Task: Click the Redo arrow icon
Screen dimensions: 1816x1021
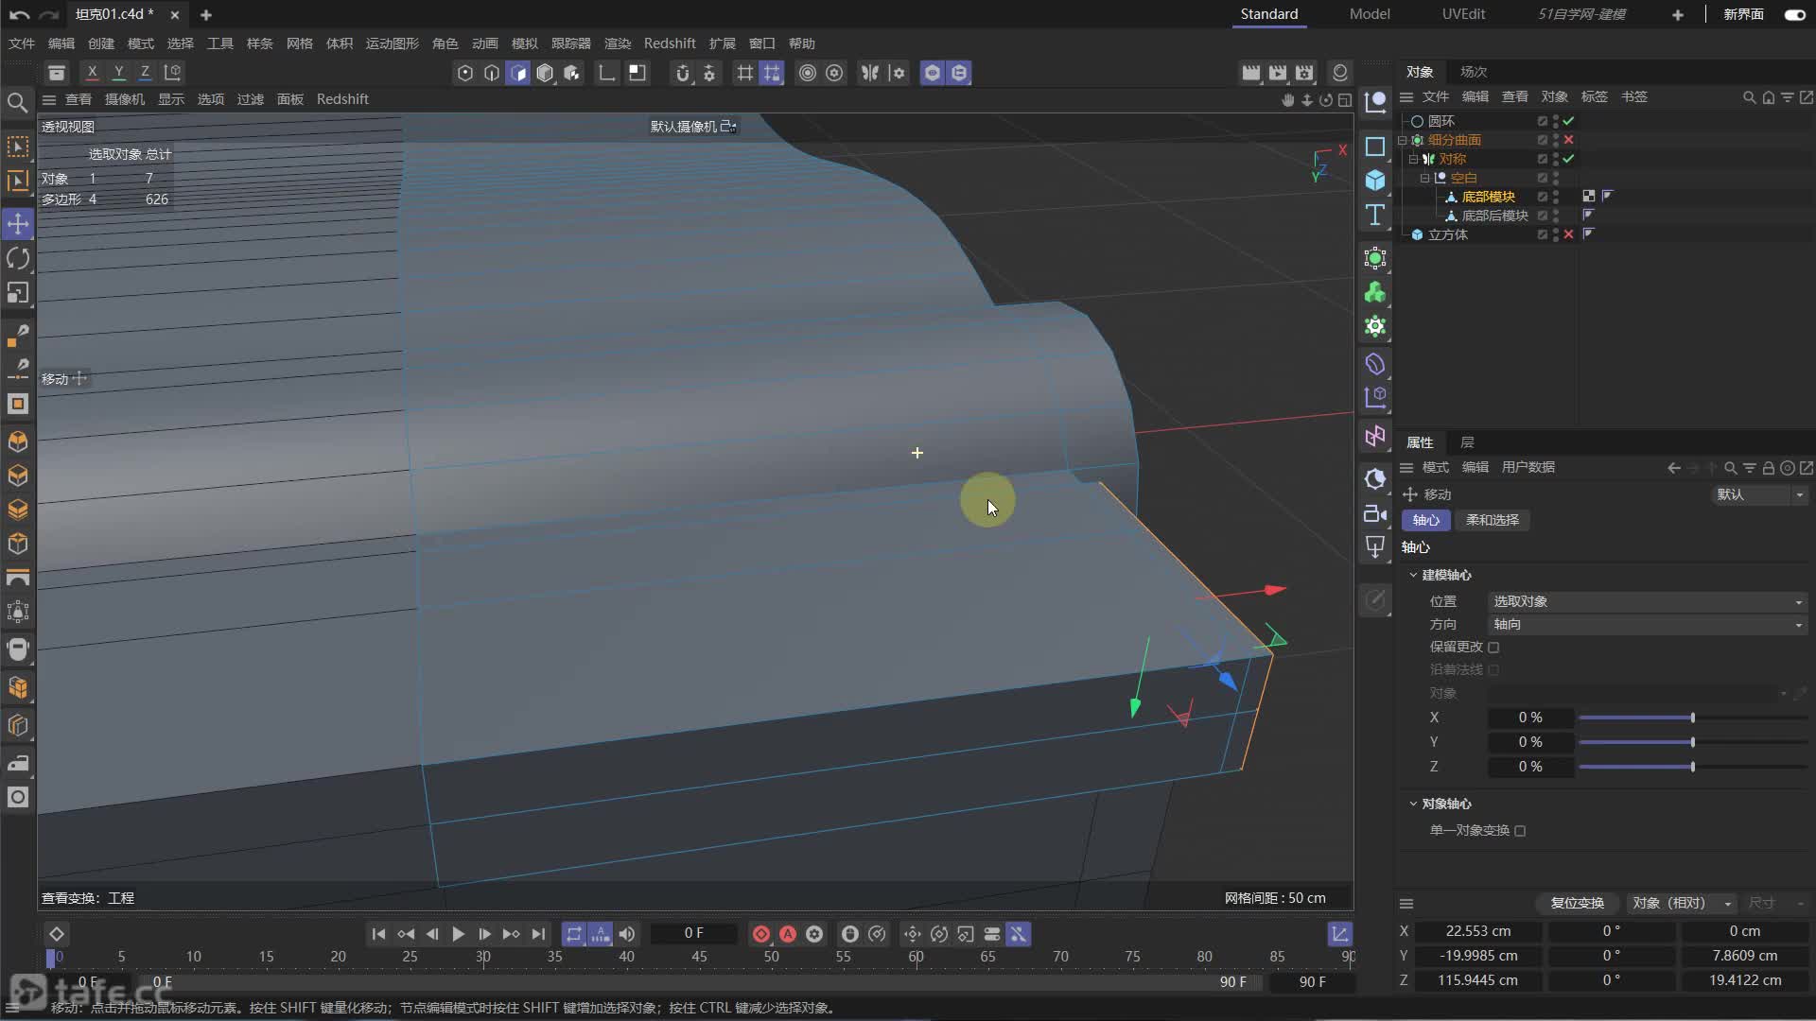Action: [x=48, y=14]
